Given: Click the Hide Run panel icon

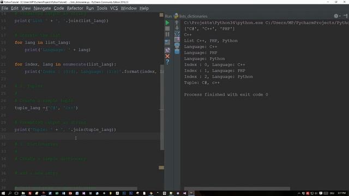Looking at the screenshot, I should pyautogui.click(x=345, y=16).
